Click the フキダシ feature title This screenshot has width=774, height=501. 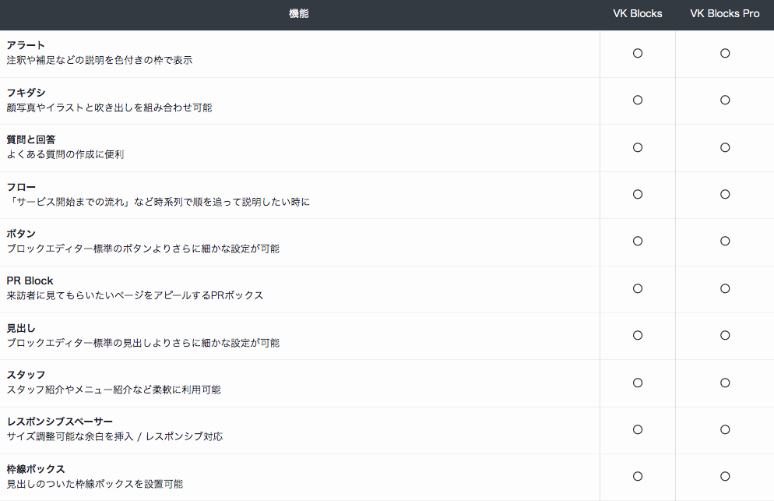26,93
